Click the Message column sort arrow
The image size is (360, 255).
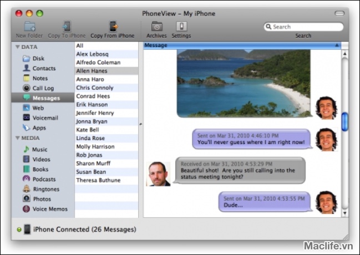(x=337, y=45)
